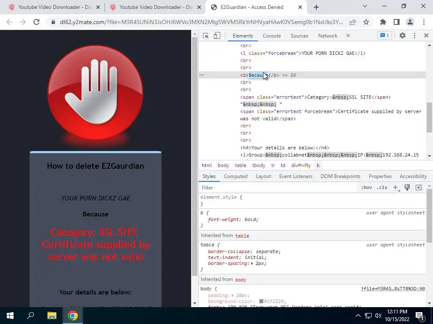Close the DevTools panel
Image resolution: width=433 pixels, height=324 pixels.
pos(426,35)
